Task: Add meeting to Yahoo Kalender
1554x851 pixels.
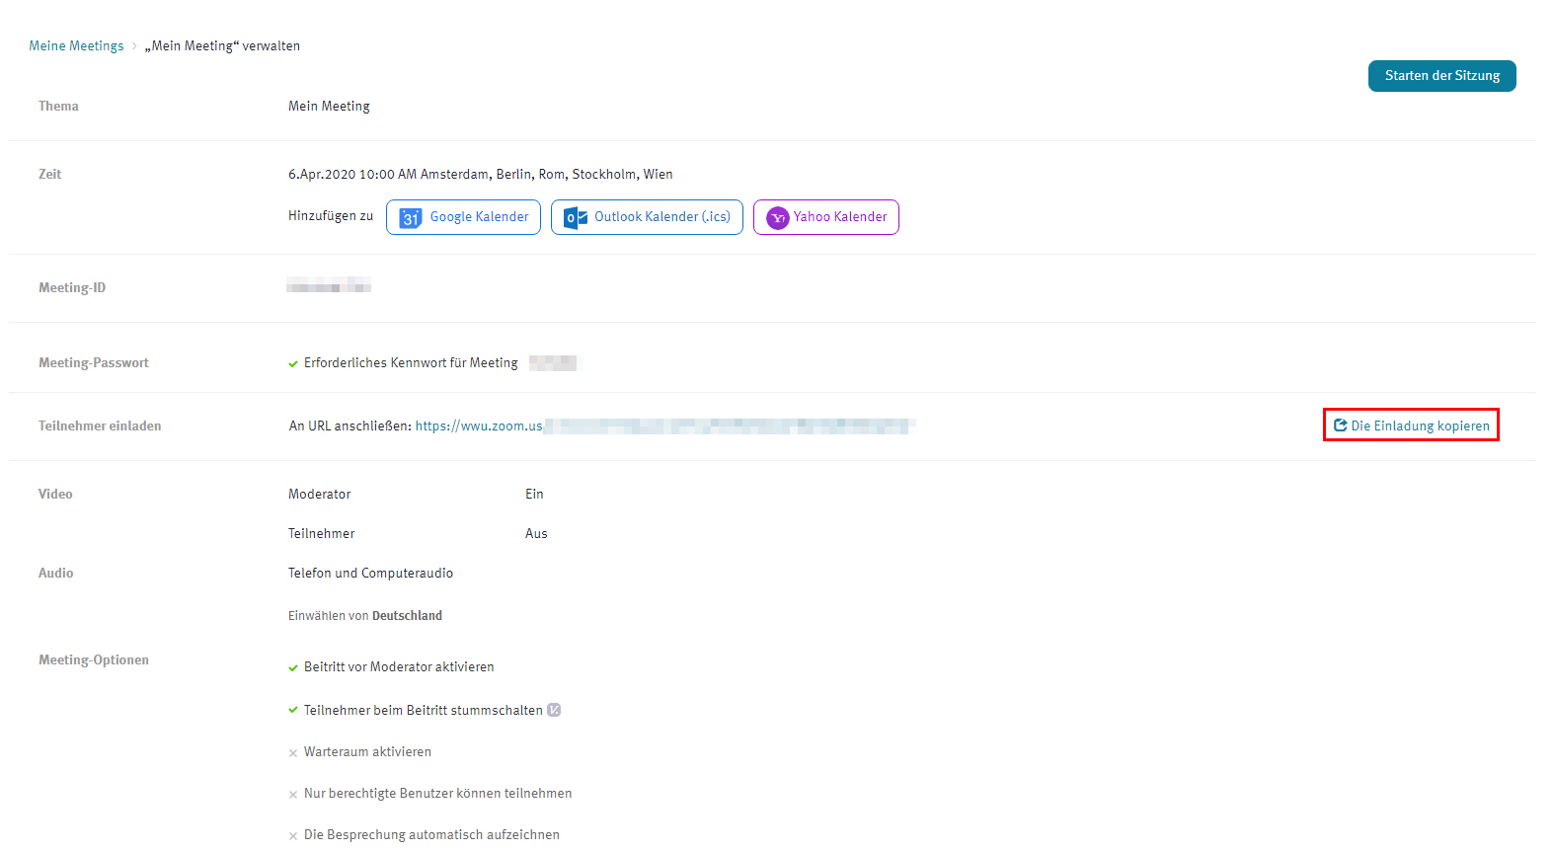Action: [826, 217]
